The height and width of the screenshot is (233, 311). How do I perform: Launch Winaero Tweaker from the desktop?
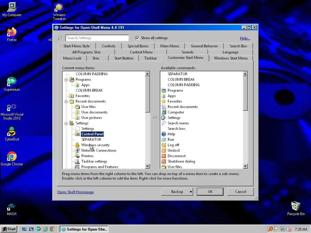coord(59,12)
